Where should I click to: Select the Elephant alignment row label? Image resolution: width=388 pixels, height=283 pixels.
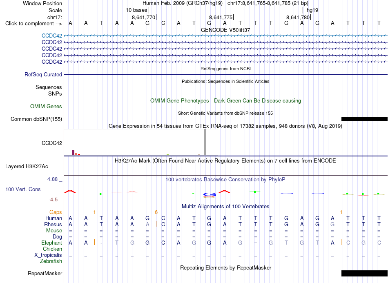[51, 243]
